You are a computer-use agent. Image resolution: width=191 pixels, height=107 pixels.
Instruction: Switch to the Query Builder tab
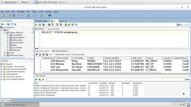pyautogui.click(x=54, y=29)
